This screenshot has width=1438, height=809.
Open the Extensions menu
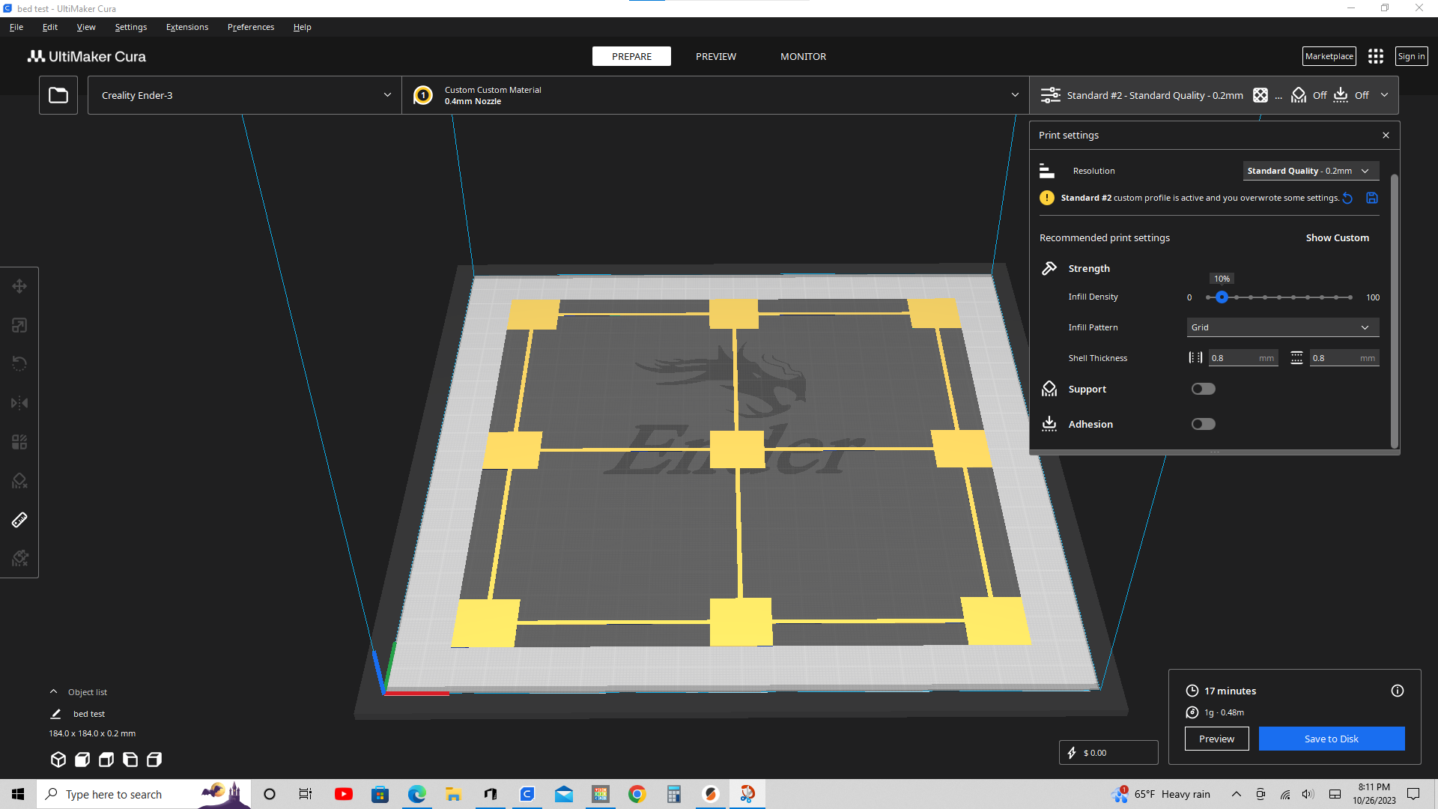[x=186, y=27]
